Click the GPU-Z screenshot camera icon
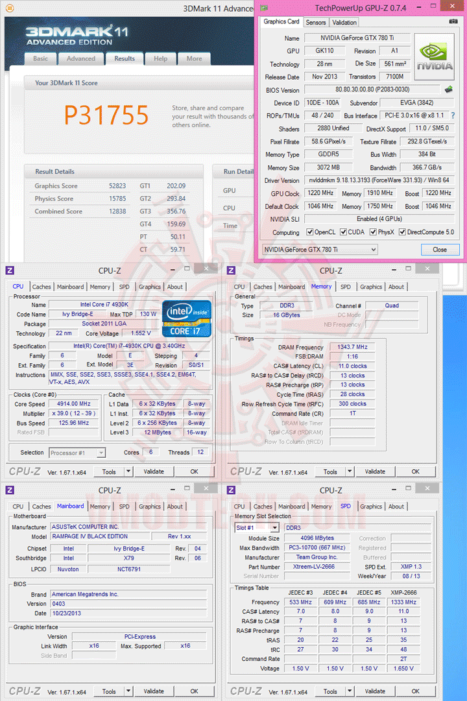The height and width of the screenshot is (701, 467). point(453,21)
